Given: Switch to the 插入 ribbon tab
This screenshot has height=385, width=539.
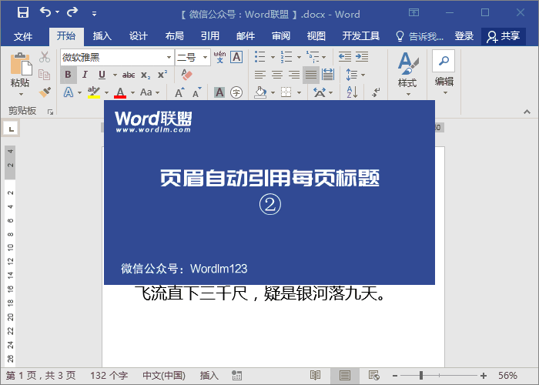Looking at the screenshot, I should (x=102, y=35).
